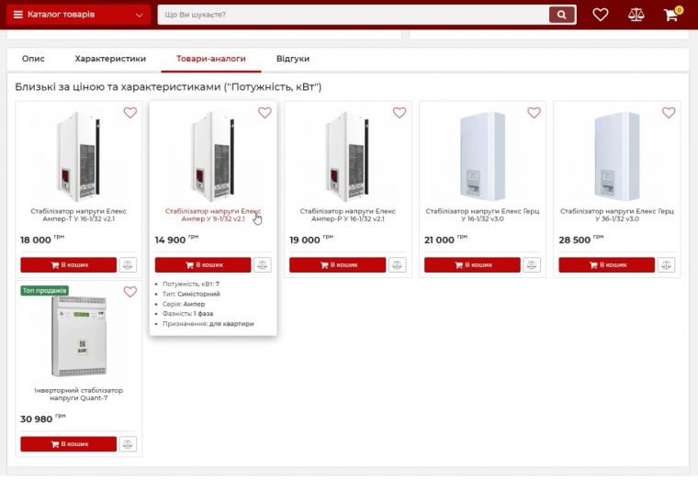Open the wishlist heart icon in header
The height and width of the screenshot is (491, 698).
(600, 15)
